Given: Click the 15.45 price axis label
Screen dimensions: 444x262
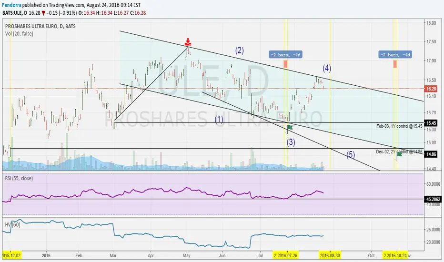Looking at the screenshot, I should pos(431,123).
